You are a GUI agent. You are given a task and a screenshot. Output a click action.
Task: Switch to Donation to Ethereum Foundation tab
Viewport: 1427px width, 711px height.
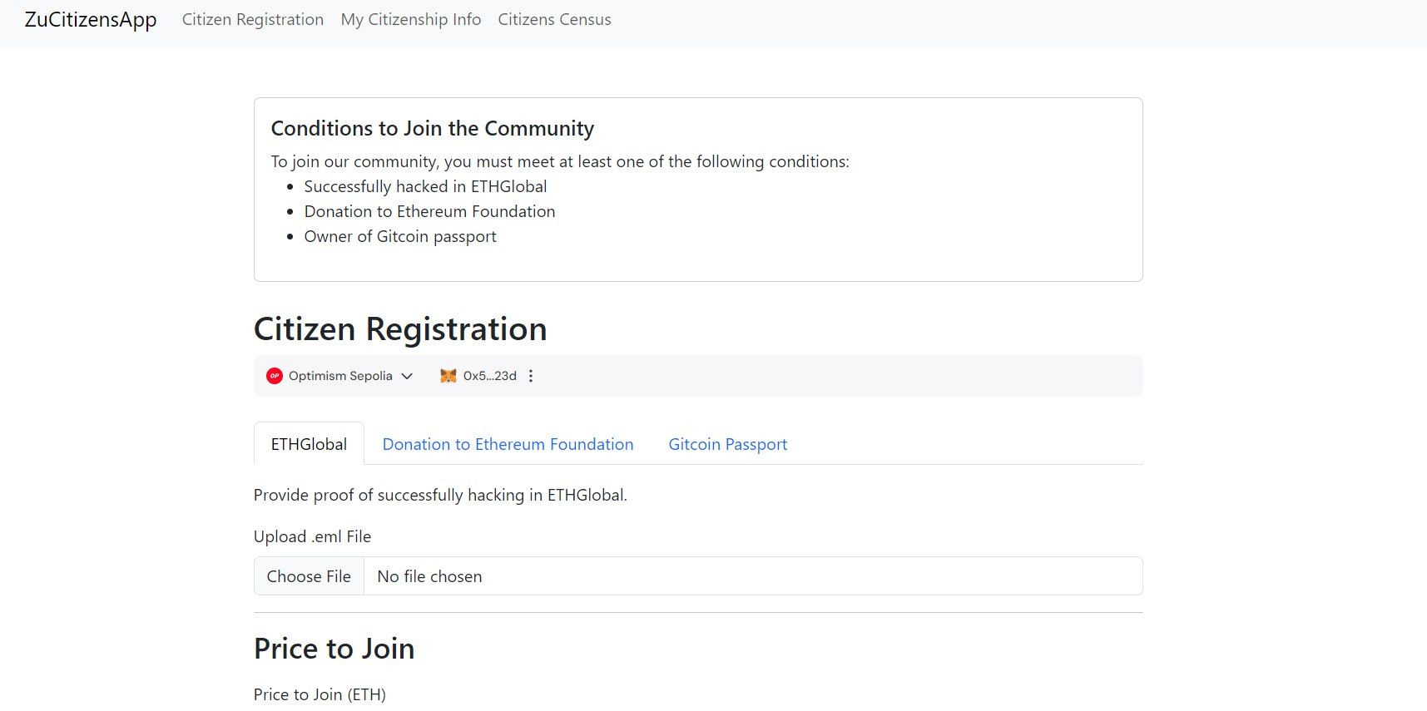coord(508,444)
